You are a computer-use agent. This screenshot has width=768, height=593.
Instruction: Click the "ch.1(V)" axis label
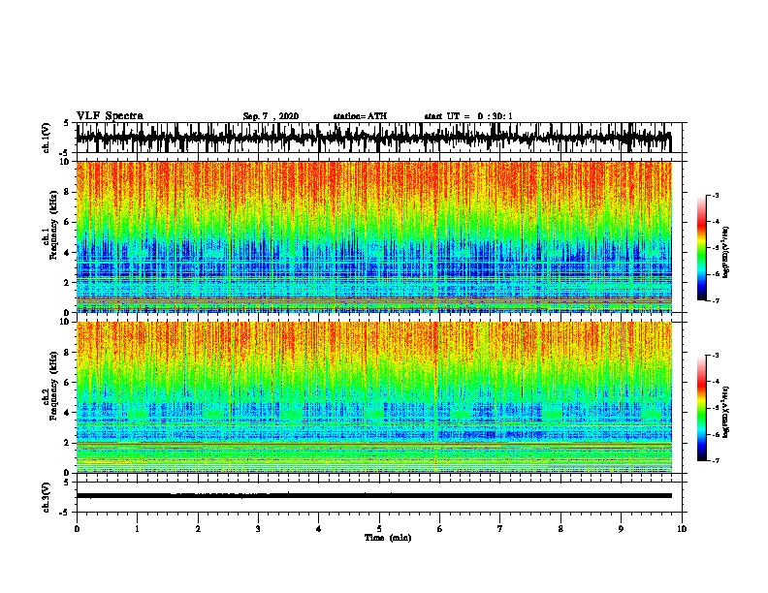pos(47,138)
